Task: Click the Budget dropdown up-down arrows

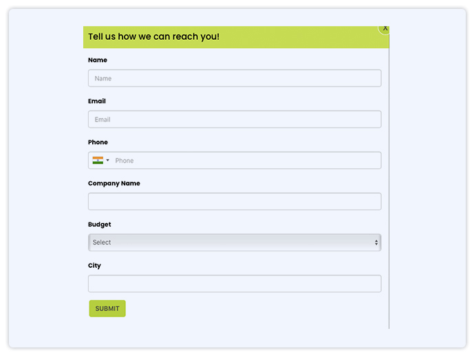Action: (376, 242)
